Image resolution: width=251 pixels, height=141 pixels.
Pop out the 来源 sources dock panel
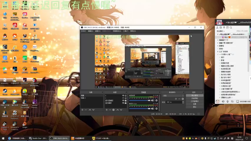coord(126,92)
